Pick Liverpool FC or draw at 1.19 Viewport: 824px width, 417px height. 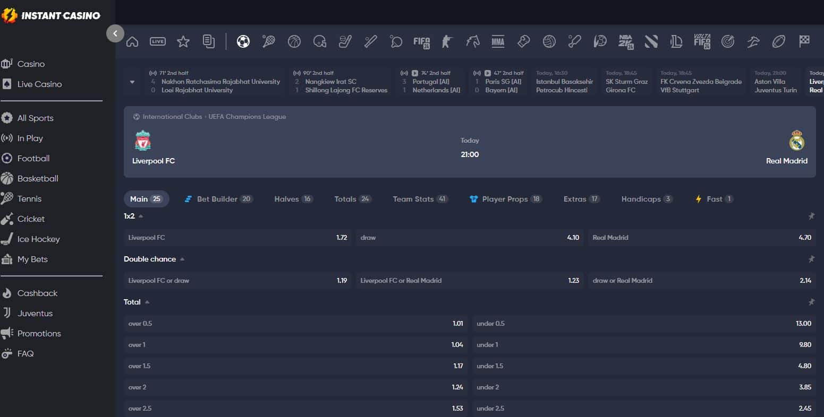237,280
